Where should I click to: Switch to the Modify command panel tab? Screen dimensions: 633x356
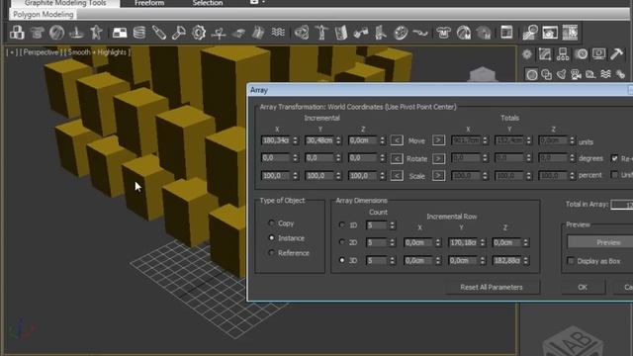(x=545, y=54)
